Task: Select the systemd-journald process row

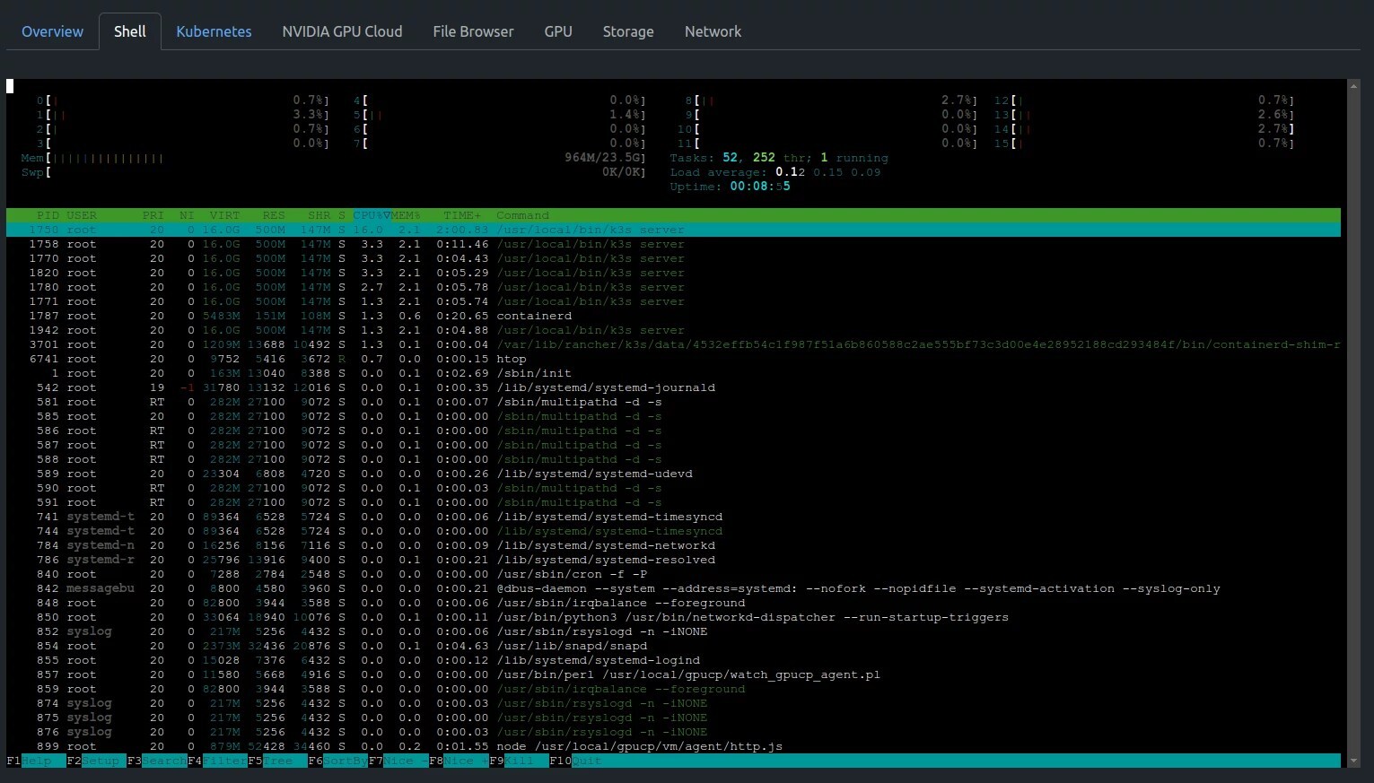Action: [x=673, y=387]
